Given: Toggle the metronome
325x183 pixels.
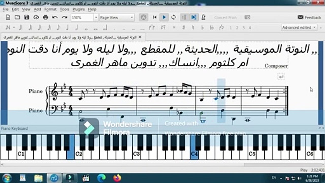Looking at the screenshot, I should click(203, 17).
